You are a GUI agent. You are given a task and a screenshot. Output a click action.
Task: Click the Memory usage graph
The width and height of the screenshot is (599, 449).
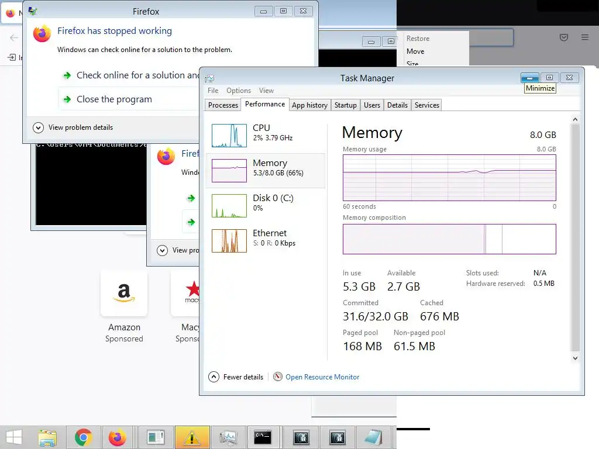click(x=449, y=178)
